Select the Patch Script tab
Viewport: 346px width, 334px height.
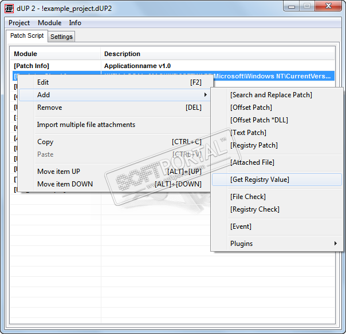pyautogui.click(x=27, y=36)
